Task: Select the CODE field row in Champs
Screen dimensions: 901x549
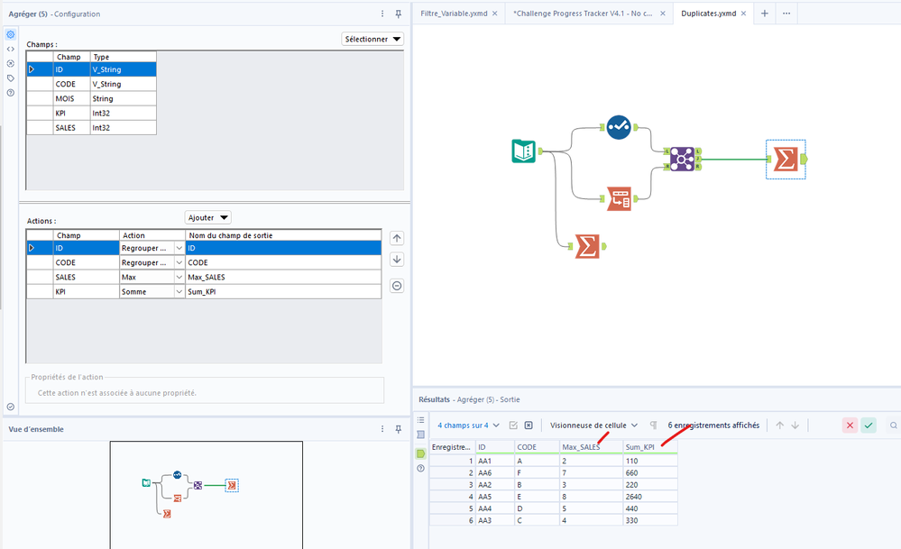Action: click(91, 84)
